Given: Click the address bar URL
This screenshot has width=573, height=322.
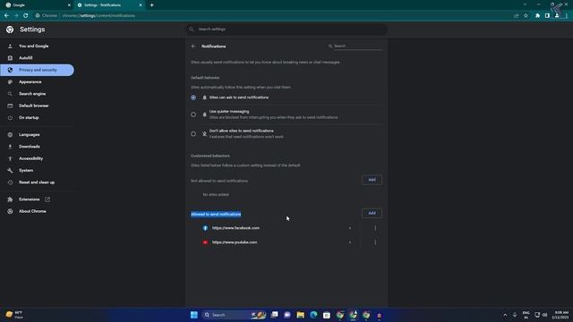Looking at the screenshot, I should [98, 16].
